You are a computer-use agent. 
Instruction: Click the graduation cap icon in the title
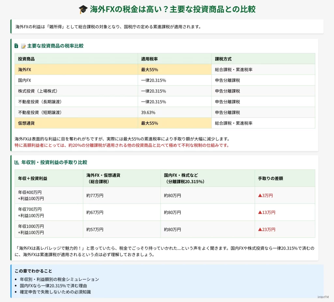coord(83,9)
